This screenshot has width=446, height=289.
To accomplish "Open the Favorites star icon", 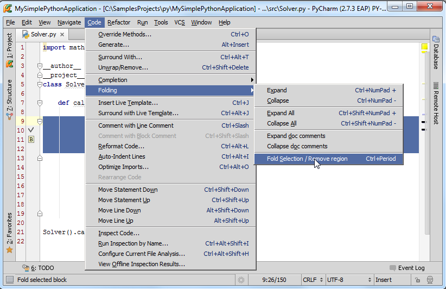I will [x=9, y=250].
